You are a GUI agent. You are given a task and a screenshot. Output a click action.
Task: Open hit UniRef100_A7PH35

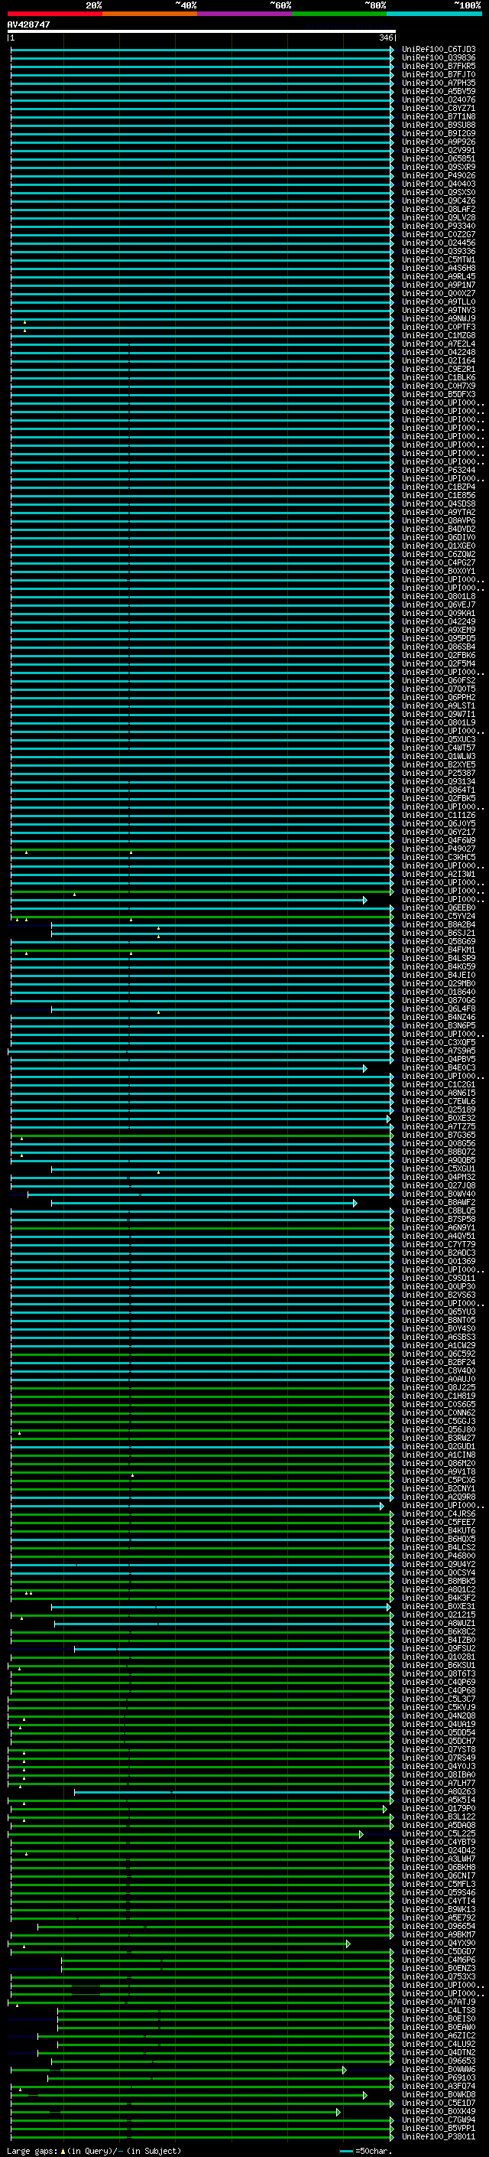439,83
